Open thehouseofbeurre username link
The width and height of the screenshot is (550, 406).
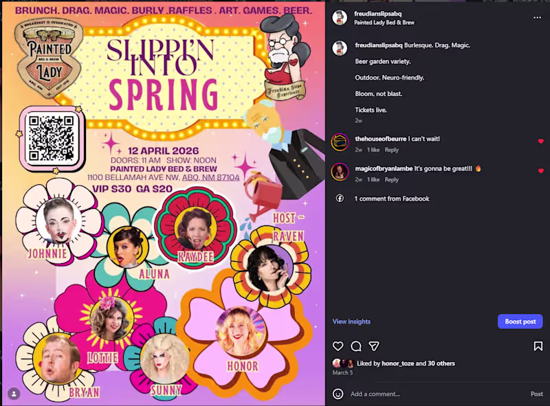coord(381,139)
